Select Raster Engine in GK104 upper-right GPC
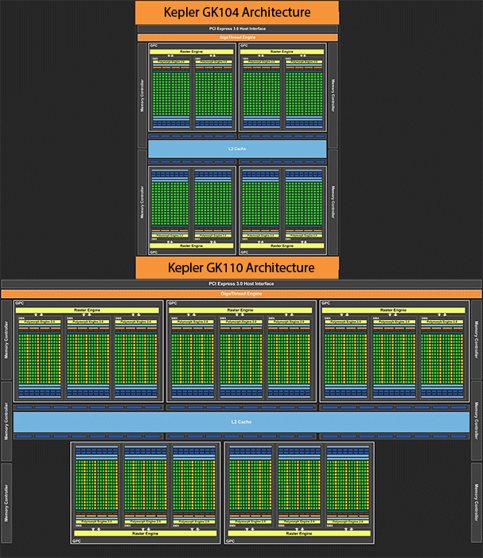This screenshot has width=483, height=558. [282, 52]
